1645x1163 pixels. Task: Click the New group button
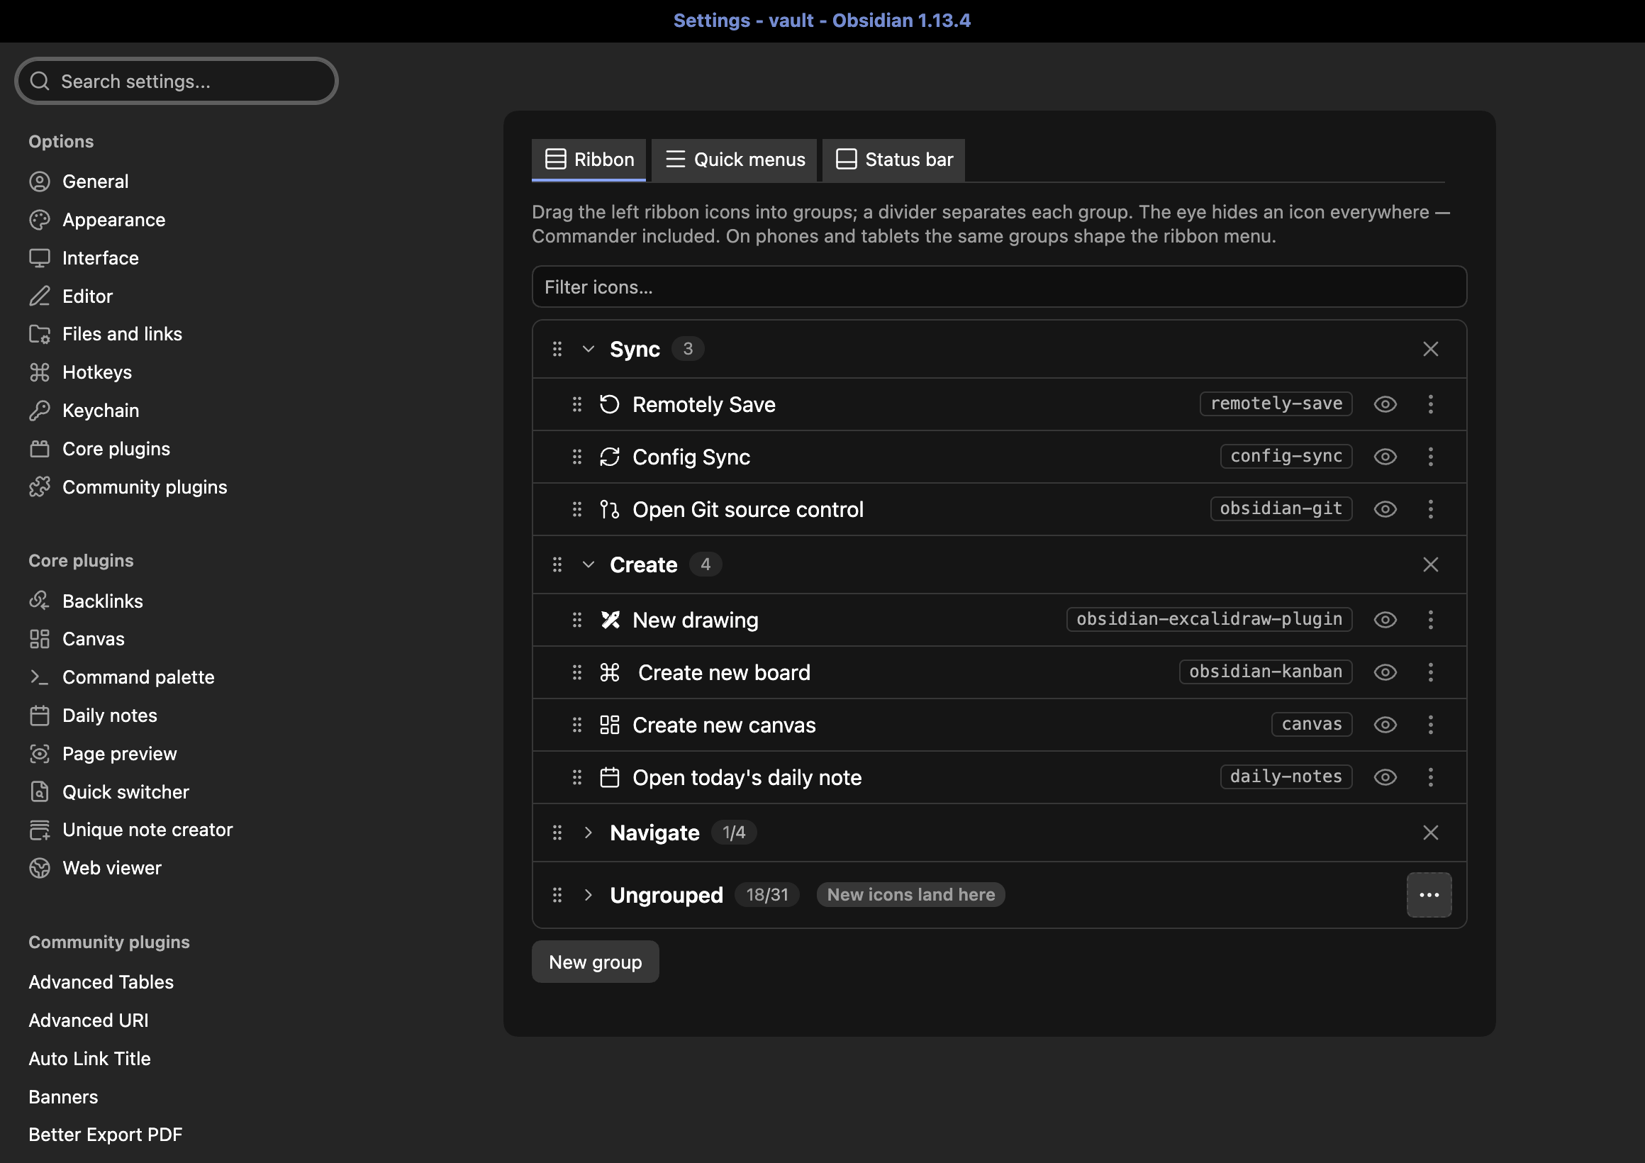pos(596,962)
